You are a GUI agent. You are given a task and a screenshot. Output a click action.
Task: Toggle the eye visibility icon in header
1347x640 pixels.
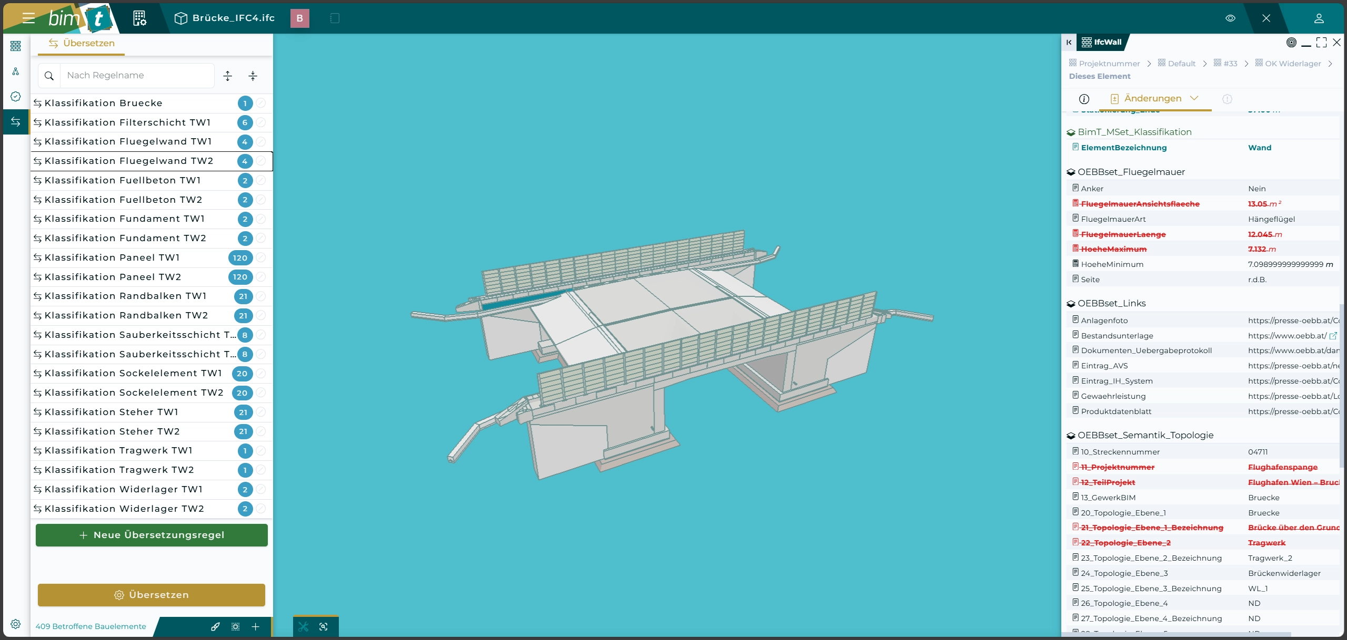(1230, 18)
